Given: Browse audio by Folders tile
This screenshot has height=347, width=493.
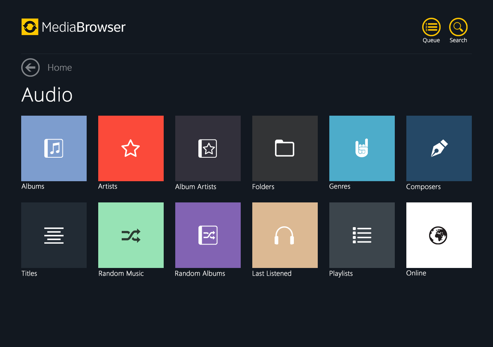Looking at the screenshot, I should pyautogui.click(x=285, y=148).
